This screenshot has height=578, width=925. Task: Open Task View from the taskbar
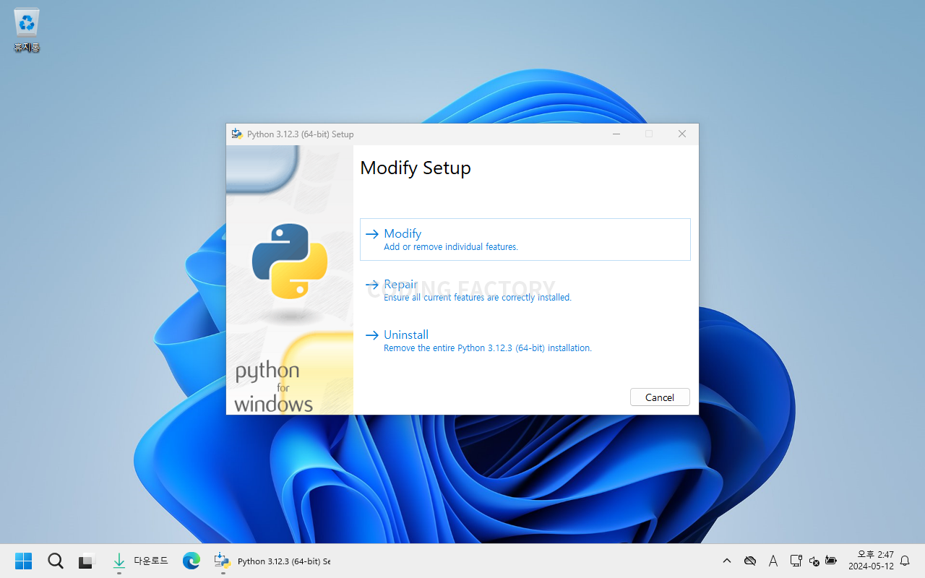pos(87,561)
